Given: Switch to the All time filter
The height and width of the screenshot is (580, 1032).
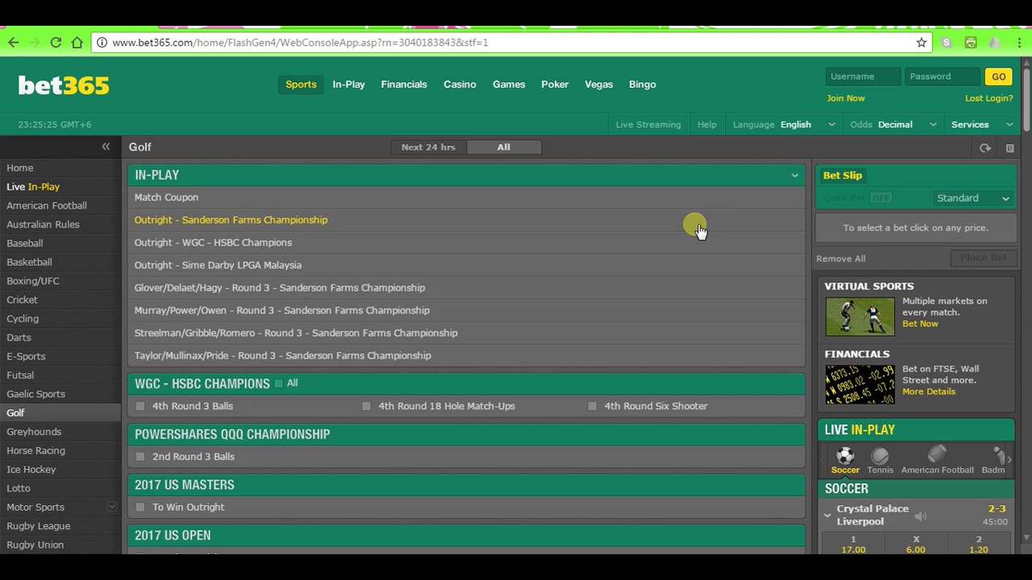Looking at the screenshot, I should coord(504,147).
